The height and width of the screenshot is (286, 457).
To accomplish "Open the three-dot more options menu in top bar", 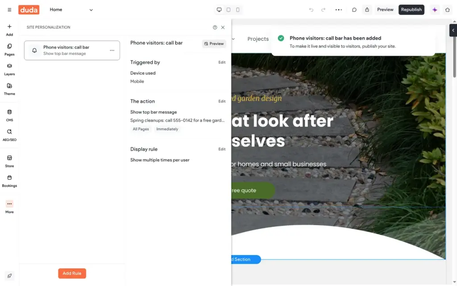I will coord(339,10).
